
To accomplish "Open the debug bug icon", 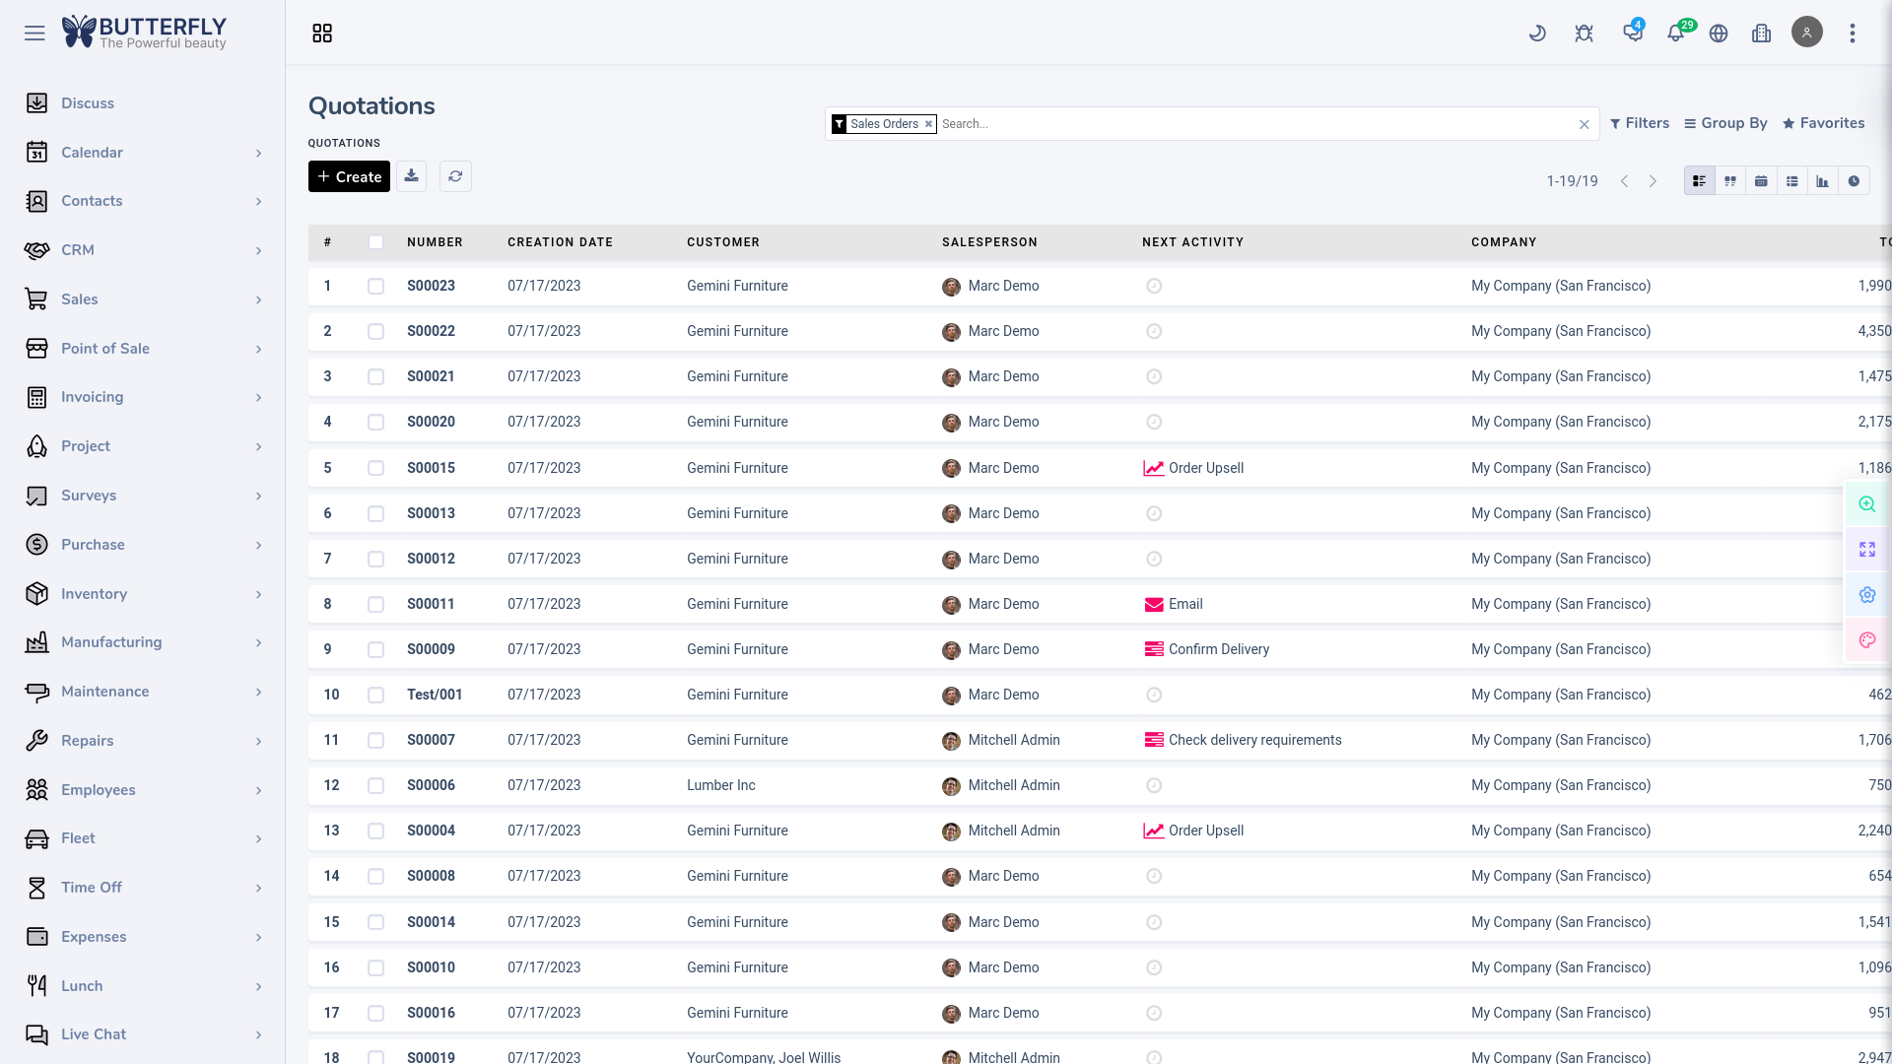I will [1584, 33].
